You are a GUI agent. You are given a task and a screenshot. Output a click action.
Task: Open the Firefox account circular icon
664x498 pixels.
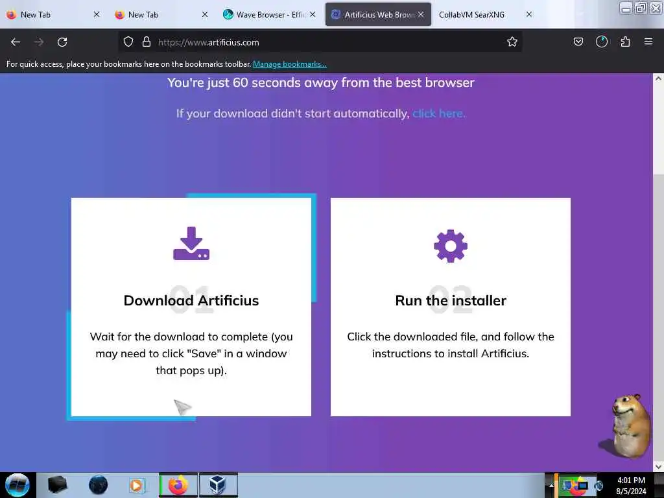coord(601,41)
